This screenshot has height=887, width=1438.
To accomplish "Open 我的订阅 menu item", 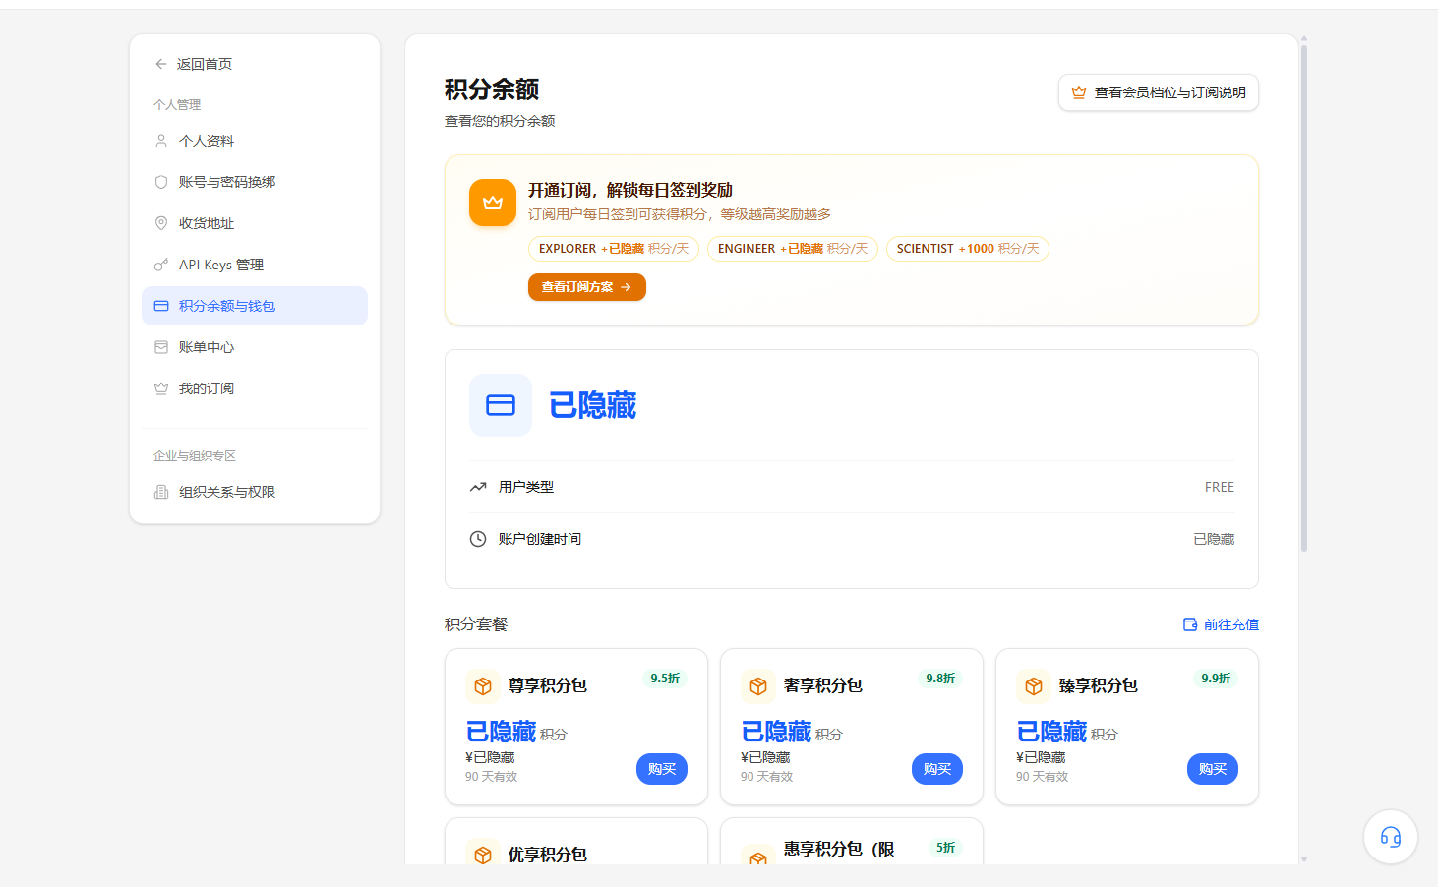I will pyautogui.click(x=255, y=388).
